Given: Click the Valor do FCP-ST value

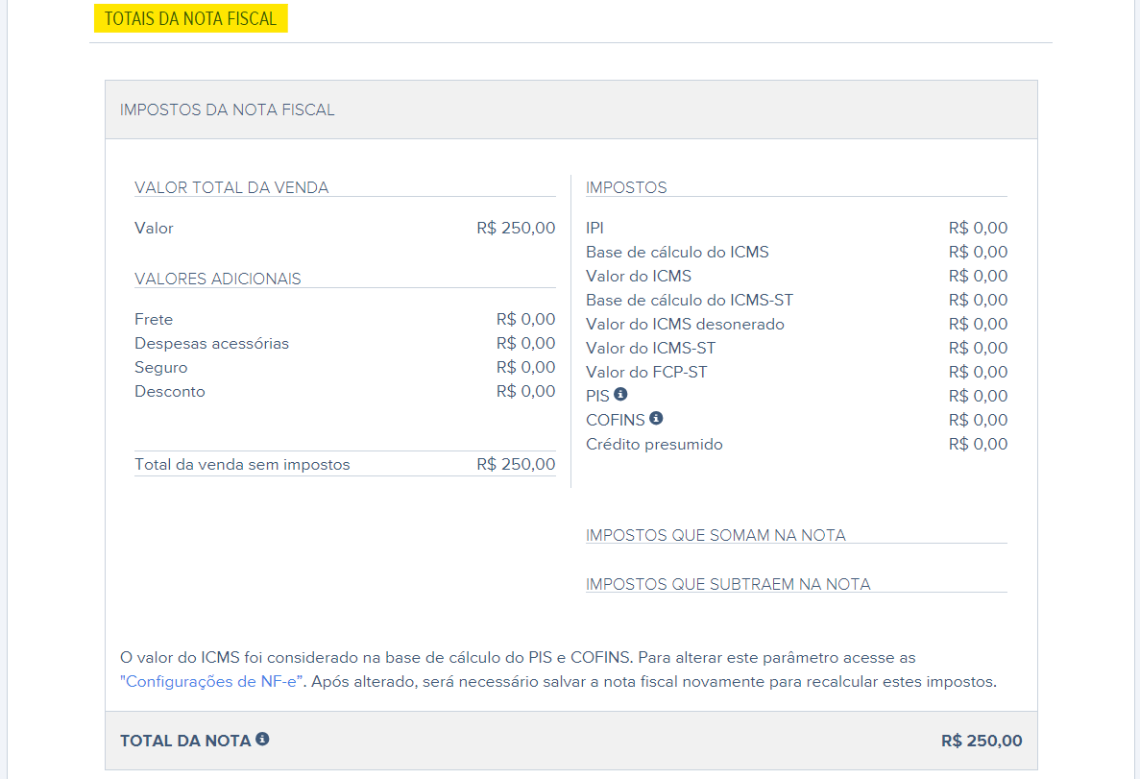Looking at the screenshot, I should click(978, 373).
